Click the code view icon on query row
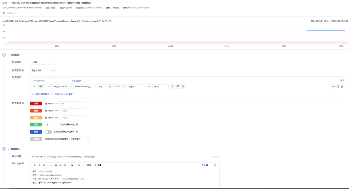The image size is (349, 189). pyautogui.click(x=333, y=87)
